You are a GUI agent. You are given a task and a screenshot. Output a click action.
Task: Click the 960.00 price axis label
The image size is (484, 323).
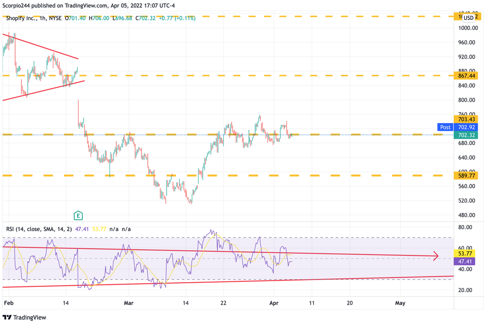coord(466,42)
